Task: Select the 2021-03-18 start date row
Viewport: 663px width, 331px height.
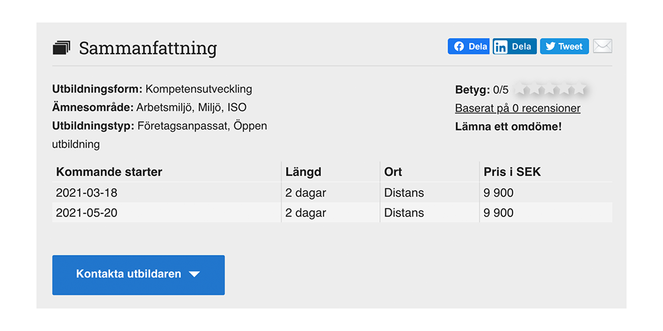Action: point(332,193)
